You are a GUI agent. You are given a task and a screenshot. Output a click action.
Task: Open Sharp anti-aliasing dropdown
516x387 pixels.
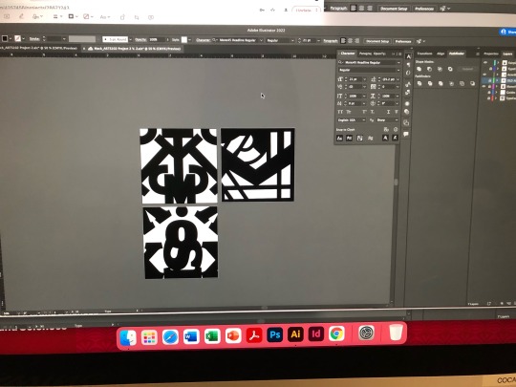(388, 120)
